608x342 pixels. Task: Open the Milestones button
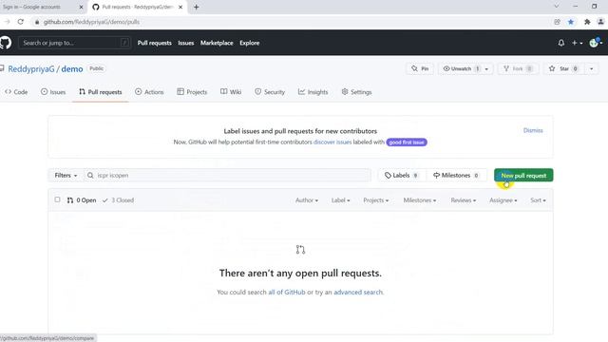(x=456, y=175)
